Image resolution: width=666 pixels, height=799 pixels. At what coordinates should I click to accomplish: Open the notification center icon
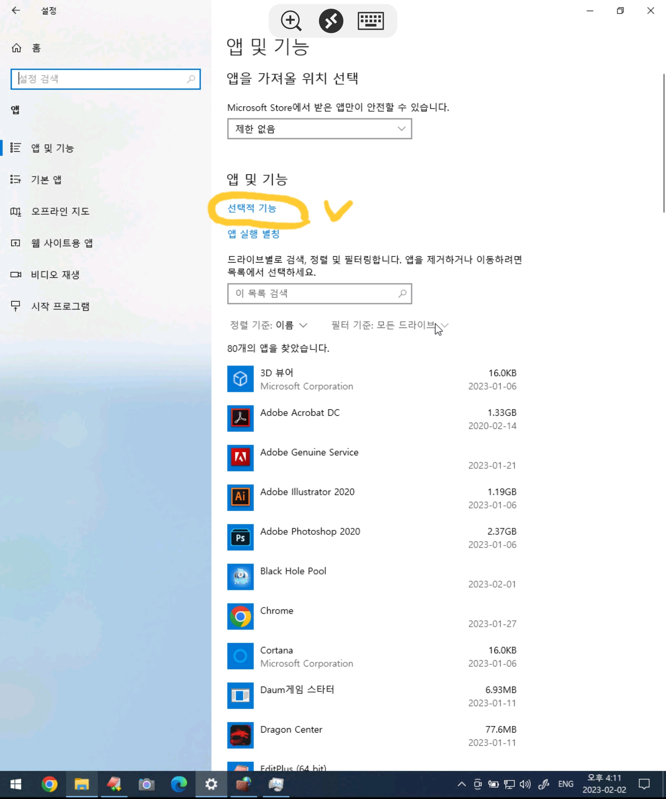[x=644, y=784]
